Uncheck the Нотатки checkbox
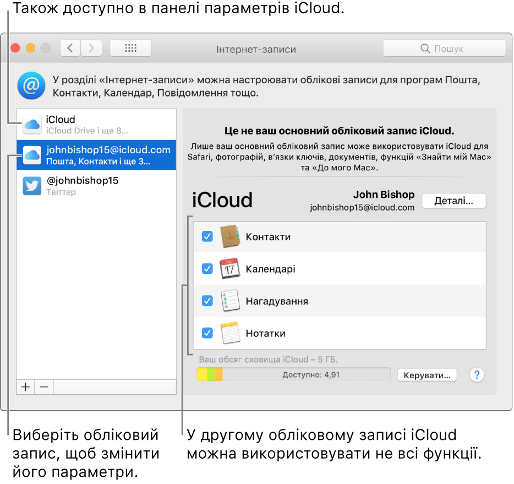Viewport: 514px width, 484px height. (207, 332)
